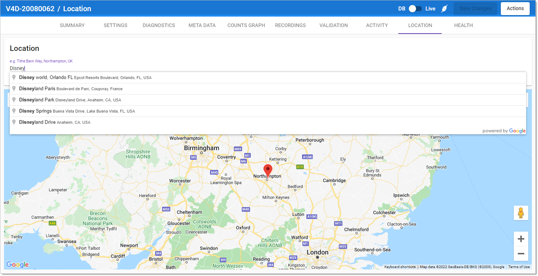538x276 pixels.
Task: Click pin icon beside Disneyland Paris suggestion
Action: coord(14,89)
